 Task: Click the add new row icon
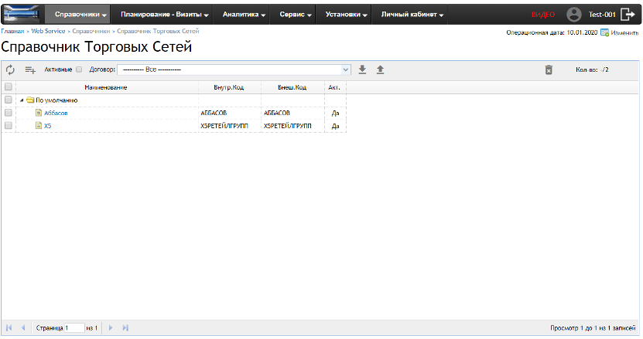click(x=30, y=70)
